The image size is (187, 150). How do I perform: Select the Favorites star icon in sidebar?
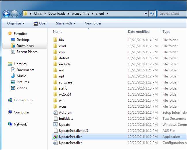10,33
